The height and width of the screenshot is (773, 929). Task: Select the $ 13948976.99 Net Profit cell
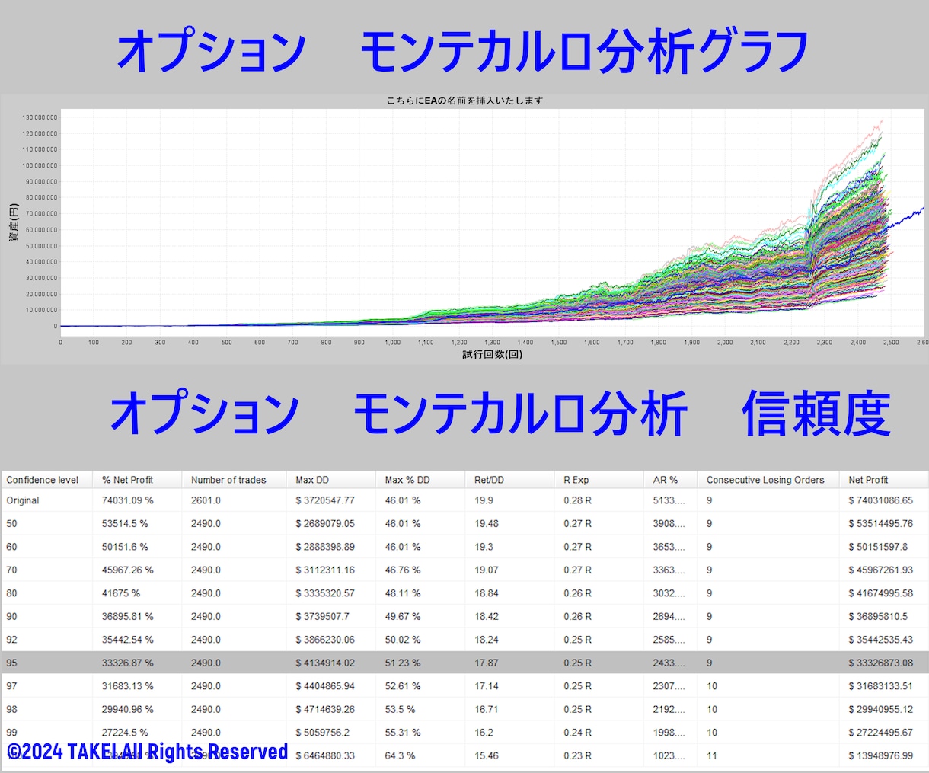881,755
